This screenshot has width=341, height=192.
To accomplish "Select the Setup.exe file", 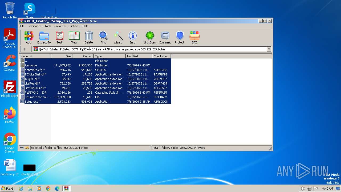I will point(95,102).
